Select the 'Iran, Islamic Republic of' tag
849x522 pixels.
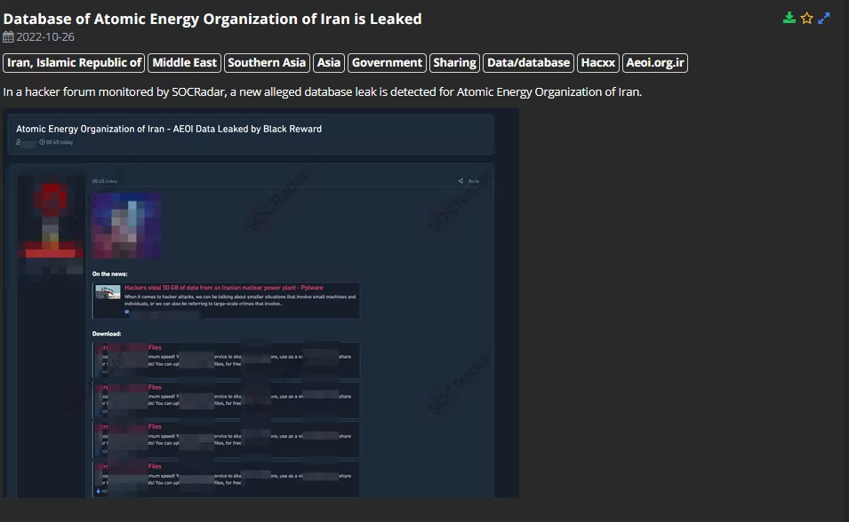tap(74, 63)
